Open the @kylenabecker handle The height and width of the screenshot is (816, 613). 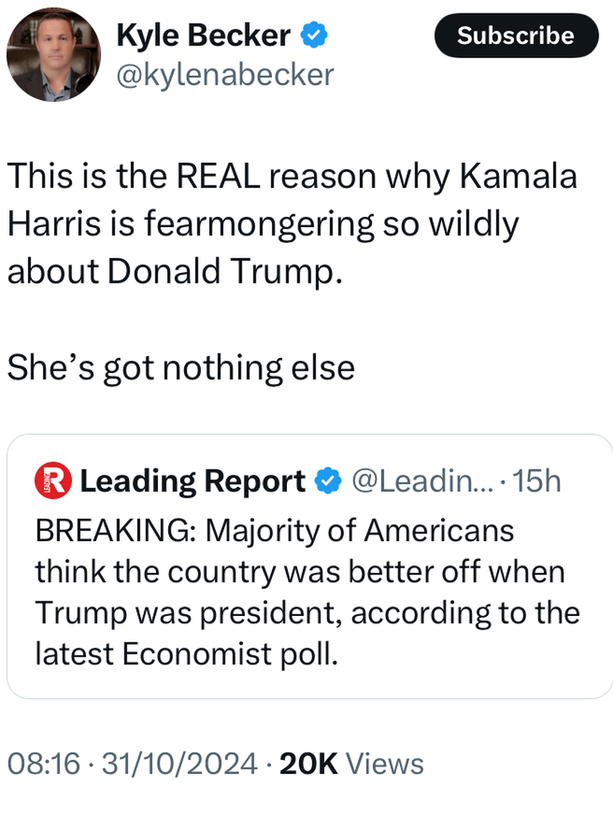tap(225, 75)
